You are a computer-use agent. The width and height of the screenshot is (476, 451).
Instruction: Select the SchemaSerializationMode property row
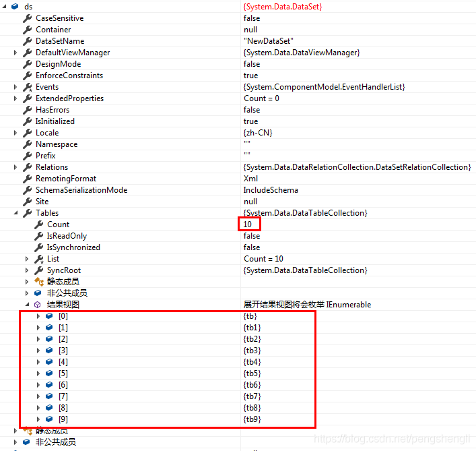coord(238,190)
